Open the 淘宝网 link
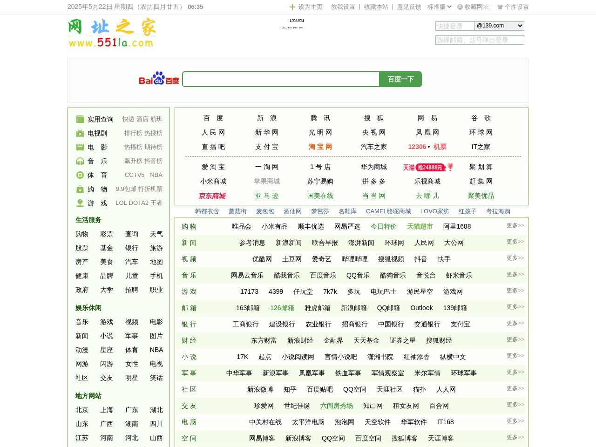Image resolution: width=596 pixels, height=447 pixels. click(320, 147)
